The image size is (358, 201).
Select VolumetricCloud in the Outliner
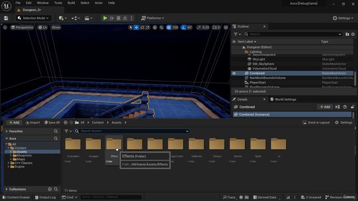click(265, 69)
